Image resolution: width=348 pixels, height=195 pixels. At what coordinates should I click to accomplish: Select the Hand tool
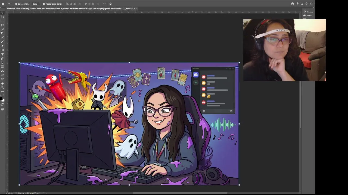point(2,83)
